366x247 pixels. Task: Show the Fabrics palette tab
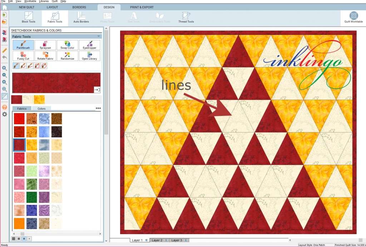click(22, 109)
